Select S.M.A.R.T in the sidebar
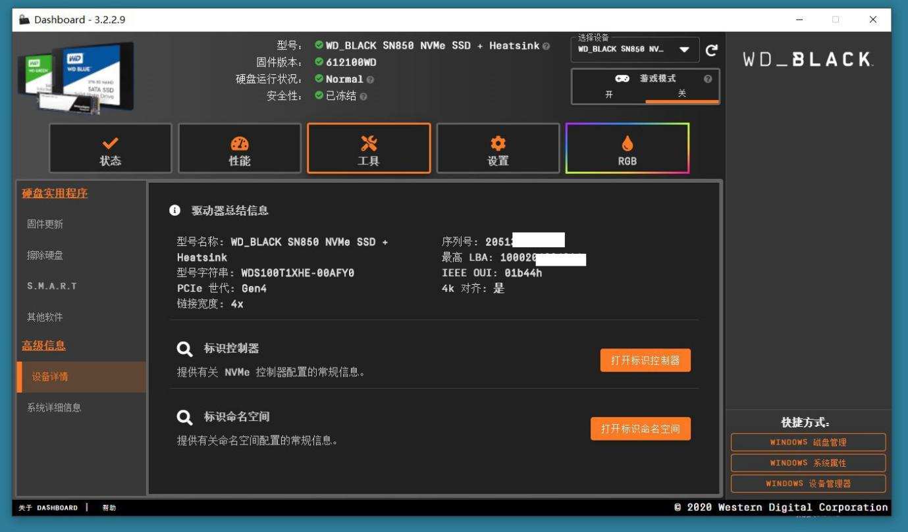908x532 pixels. [x=52, y=286]
